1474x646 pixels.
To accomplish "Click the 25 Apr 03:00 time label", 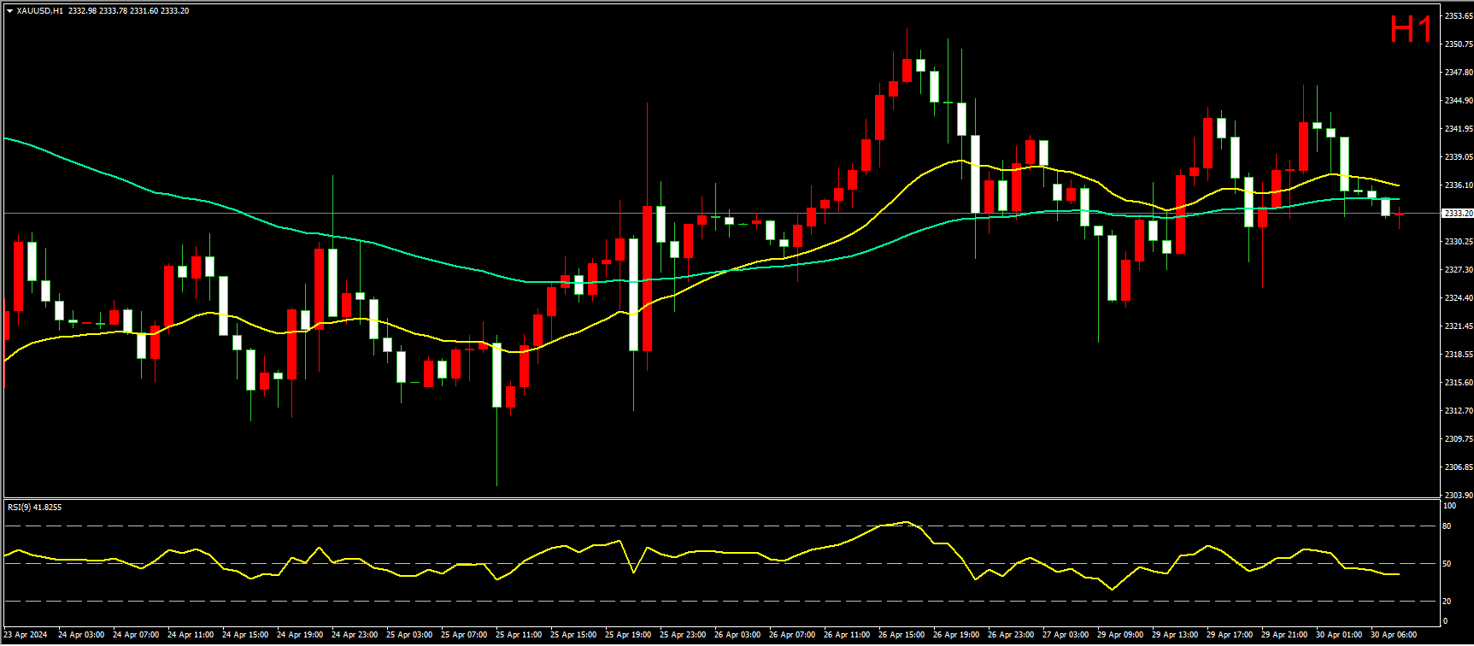I will click(409, 635).
